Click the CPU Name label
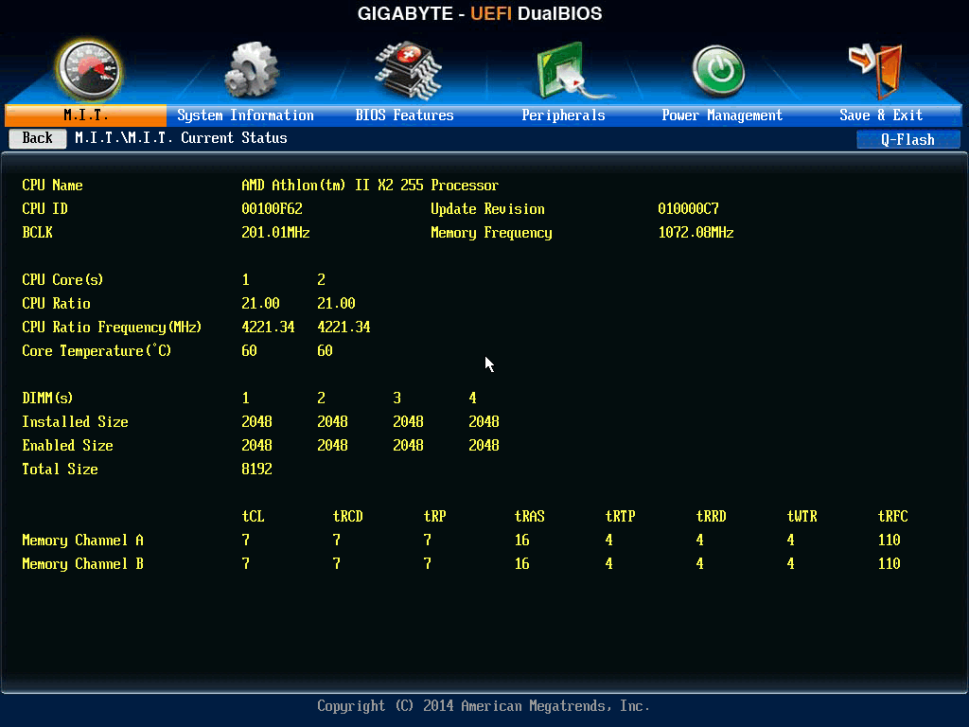Image resolution: width=969 pixels, height=727 pixels. (53, 186)
